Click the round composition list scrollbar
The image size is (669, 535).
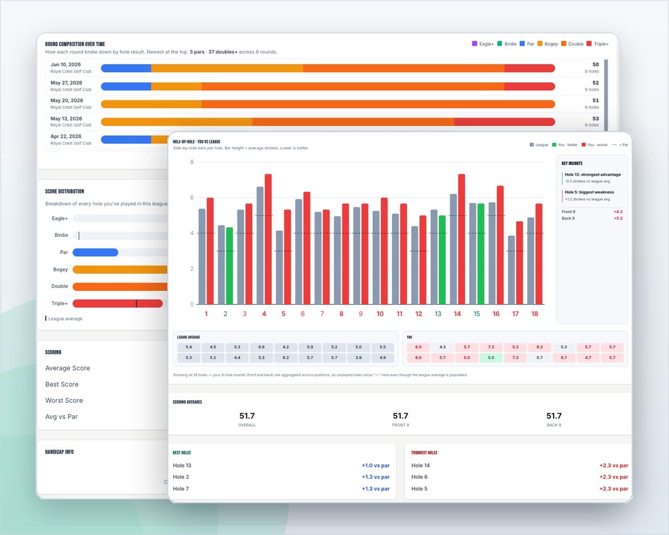606,95
